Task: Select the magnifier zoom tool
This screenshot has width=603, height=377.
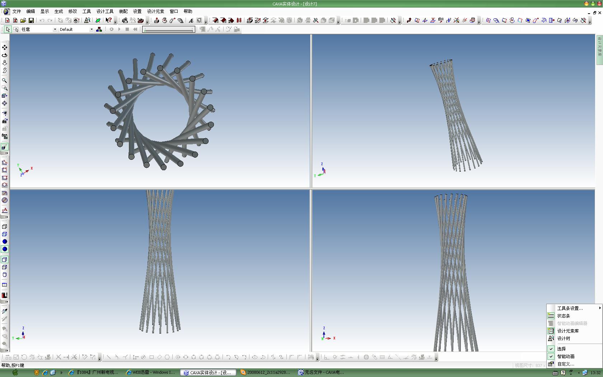Action: coord(5,80)
